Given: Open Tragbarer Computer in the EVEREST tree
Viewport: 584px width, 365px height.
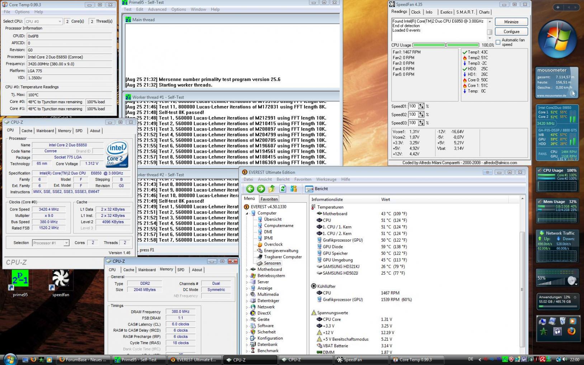Looking at the screenshot, I should tap(279, 257).
